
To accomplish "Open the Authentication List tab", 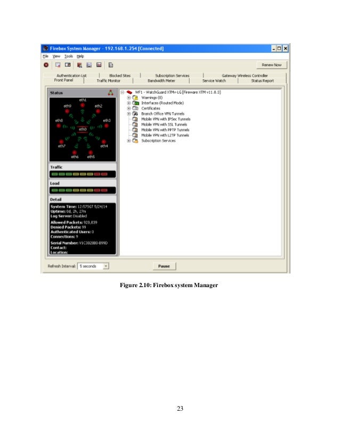I will (x=71, y=76).
